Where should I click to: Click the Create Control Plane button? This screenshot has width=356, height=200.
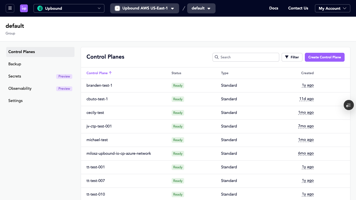(325, 57)
